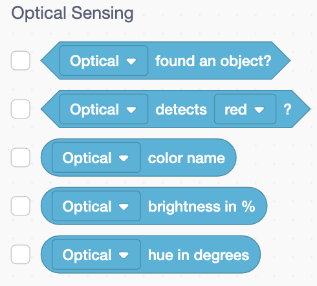Tick checkbox beside detects red block
This screenshot has width=317, height=286.
[21, 109]
